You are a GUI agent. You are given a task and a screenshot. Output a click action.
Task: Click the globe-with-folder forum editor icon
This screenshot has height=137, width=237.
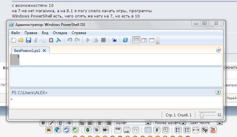point(75,130)
